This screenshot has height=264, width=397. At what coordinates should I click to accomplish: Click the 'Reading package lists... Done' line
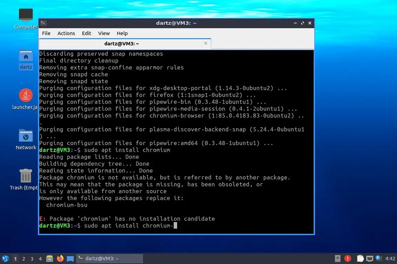pyautogui.click(x=89, y=157)
